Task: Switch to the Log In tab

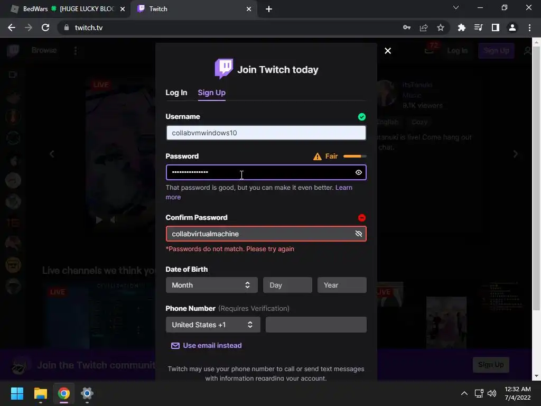Action: pyautogui.click(x=176, y=93)
